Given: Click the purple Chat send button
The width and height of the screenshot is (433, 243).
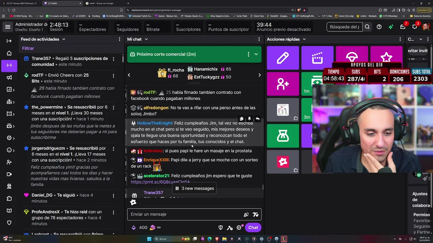Looking at the screenshot, I should coord(253,227).
